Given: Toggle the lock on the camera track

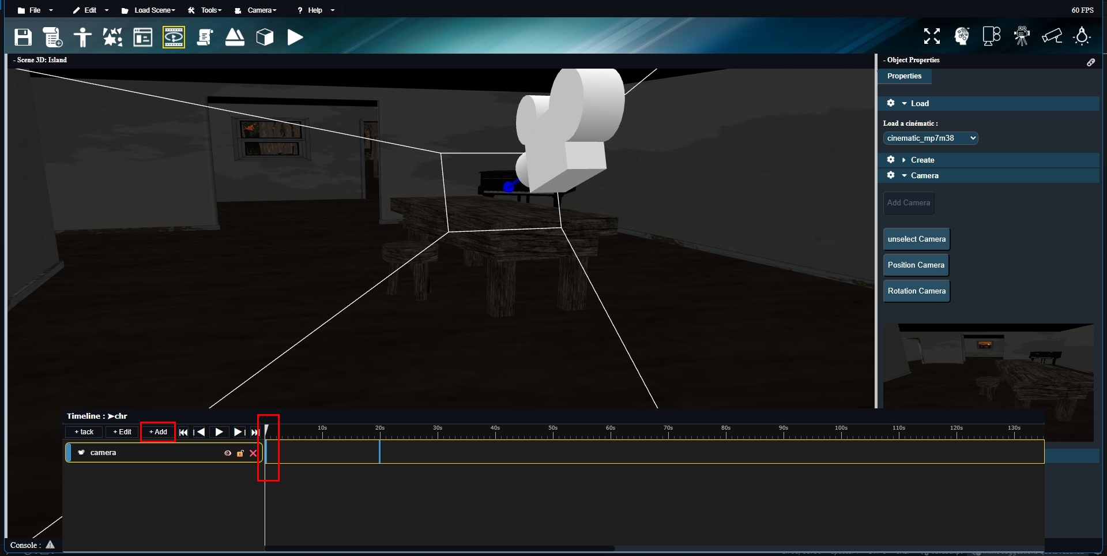Looking at the screenshot, I should (240, 453).
